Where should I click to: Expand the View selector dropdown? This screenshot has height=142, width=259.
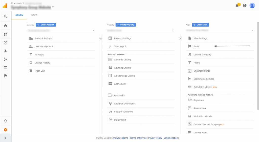(x=220, y=30)
